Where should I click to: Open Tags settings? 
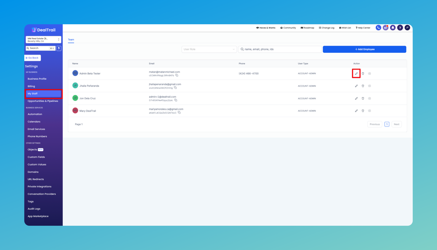point(30,202)
